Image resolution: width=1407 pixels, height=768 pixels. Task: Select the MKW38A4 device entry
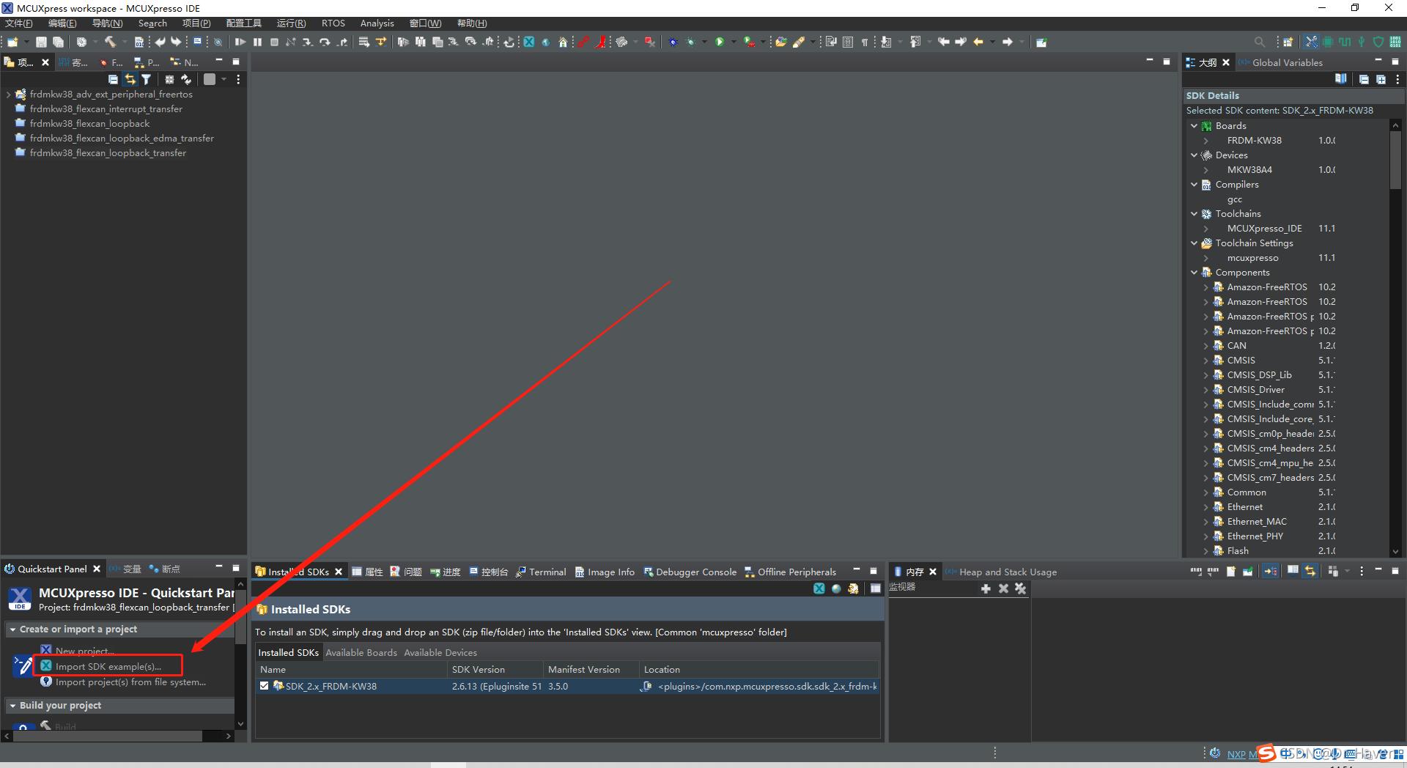[1249, 170]
